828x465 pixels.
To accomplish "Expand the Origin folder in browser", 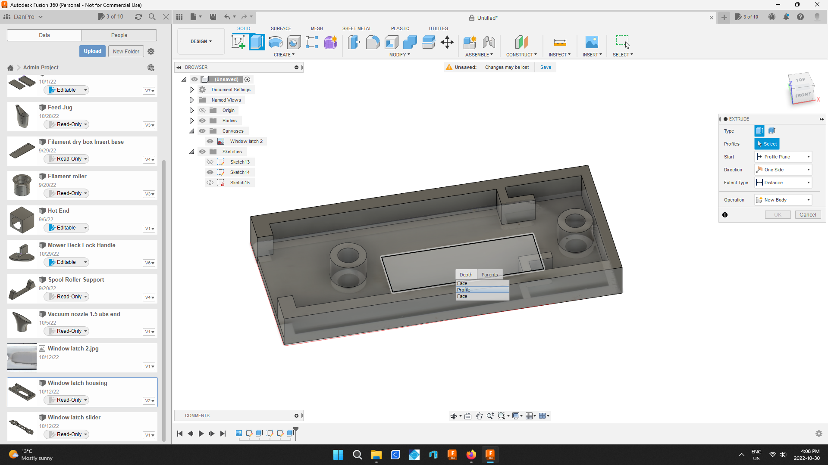I will [191, 110].
